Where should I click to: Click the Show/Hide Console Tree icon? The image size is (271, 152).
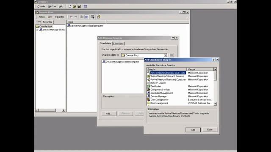pos(87,17)
